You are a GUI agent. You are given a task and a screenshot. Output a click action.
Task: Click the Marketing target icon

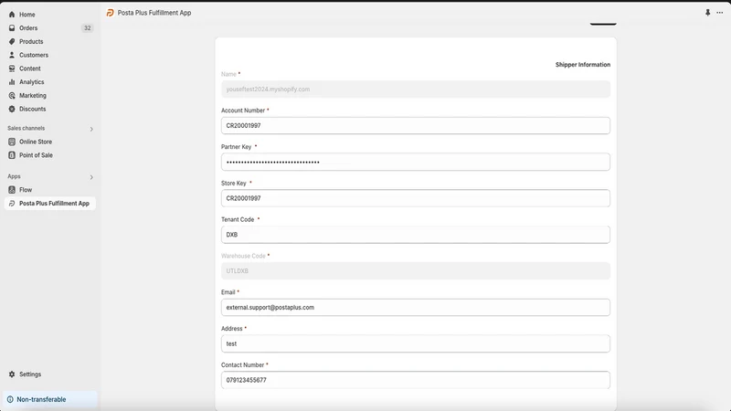[x=12, y=96]
